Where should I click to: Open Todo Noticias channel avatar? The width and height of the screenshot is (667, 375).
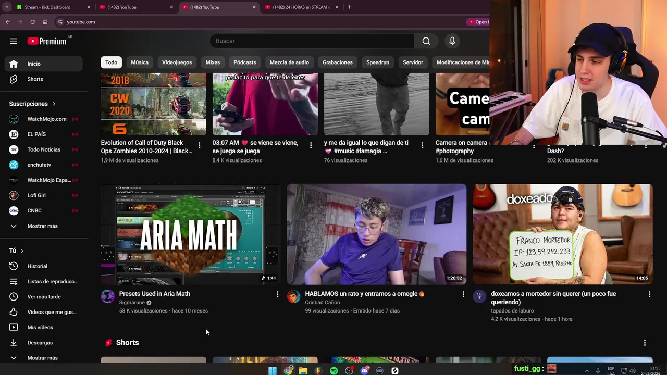tap(14, 149)
